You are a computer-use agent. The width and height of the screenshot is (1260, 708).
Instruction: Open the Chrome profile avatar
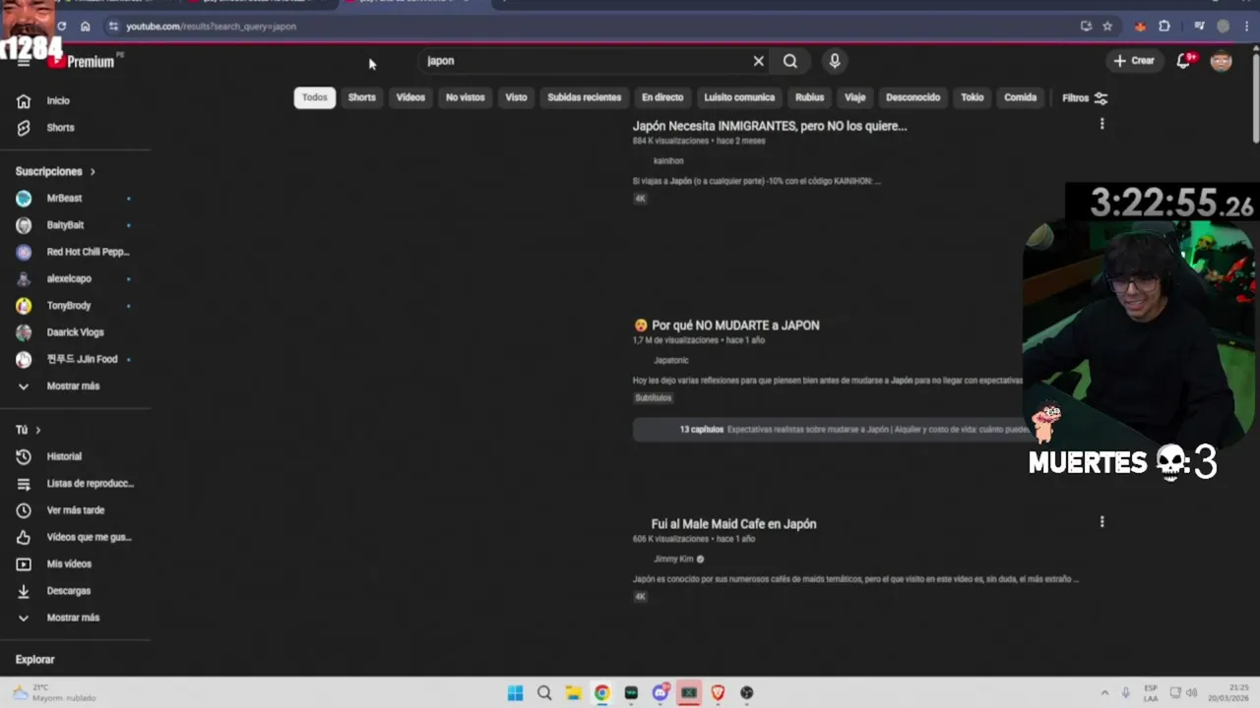(x=1224, y=27)
